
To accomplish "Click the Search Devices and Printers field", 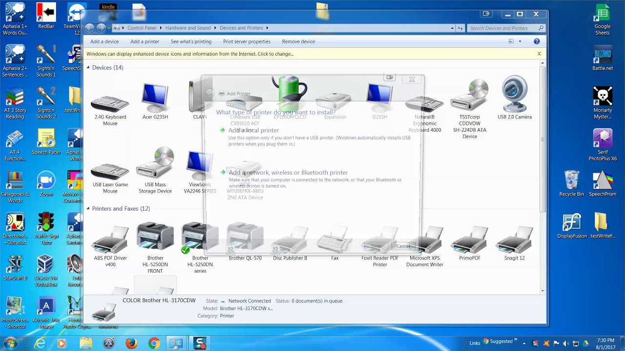I will pyautogui.click(x=506, y=28).
